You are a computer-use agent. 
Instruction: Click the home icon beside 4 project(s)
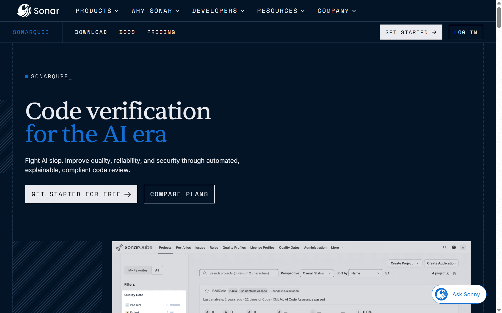coord(454,273)
